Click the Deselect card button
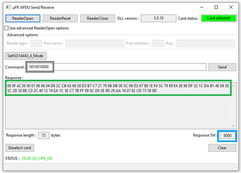This screenshot has height=173, width=241. tap(20, 148)
